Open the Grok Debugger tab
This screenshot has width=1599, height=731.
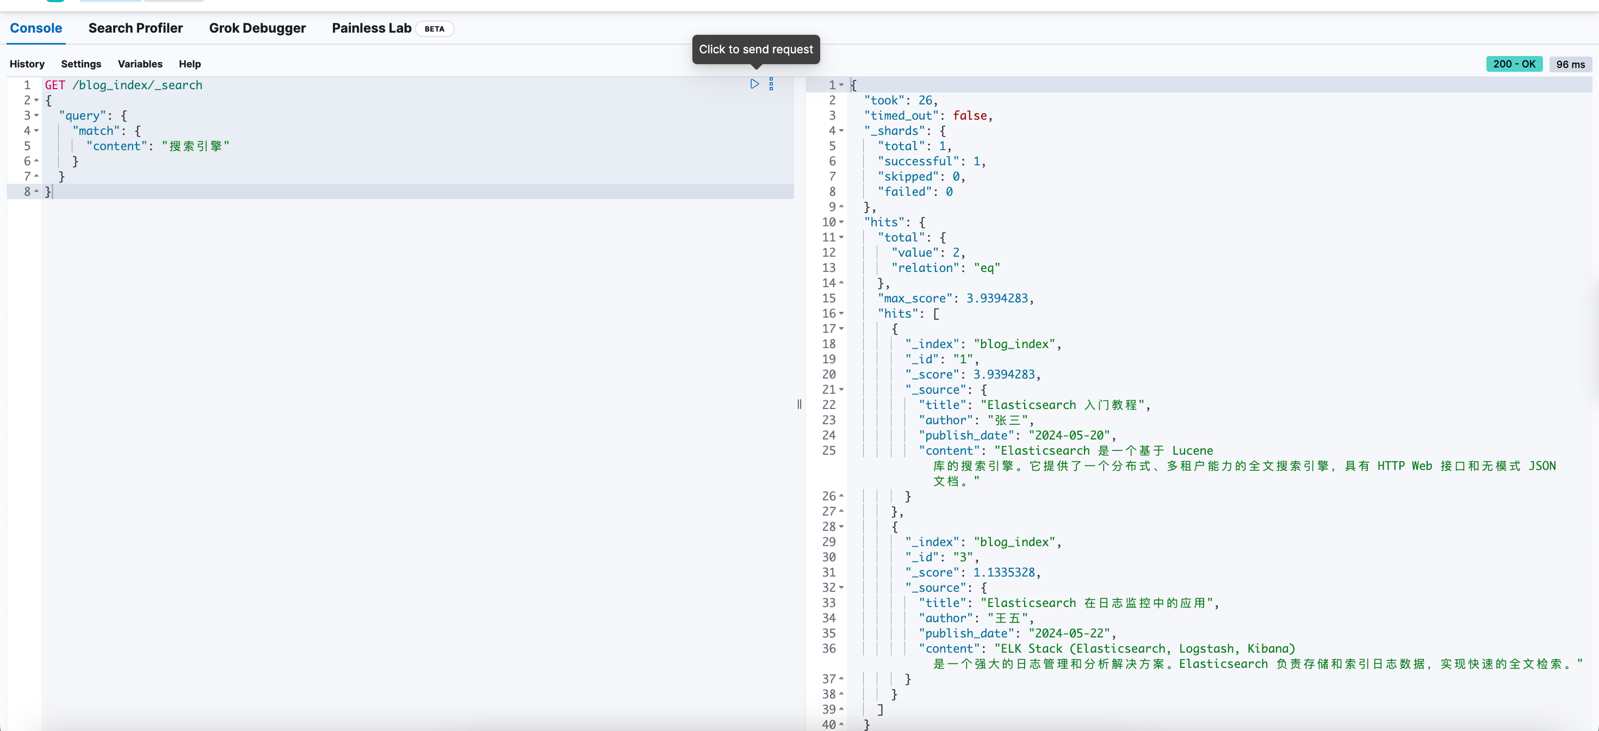(x=257, y=28)
